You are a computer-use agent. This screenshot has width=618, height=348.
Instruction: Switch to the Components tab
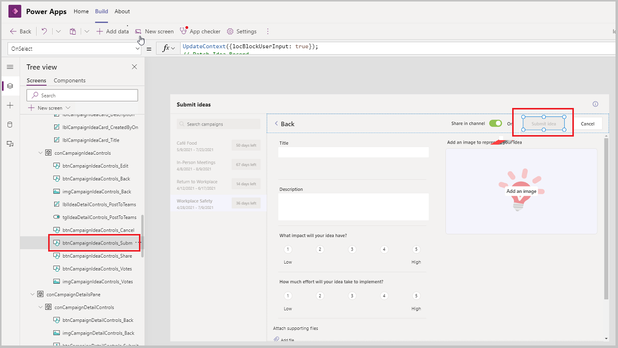(x=70, y=80)
